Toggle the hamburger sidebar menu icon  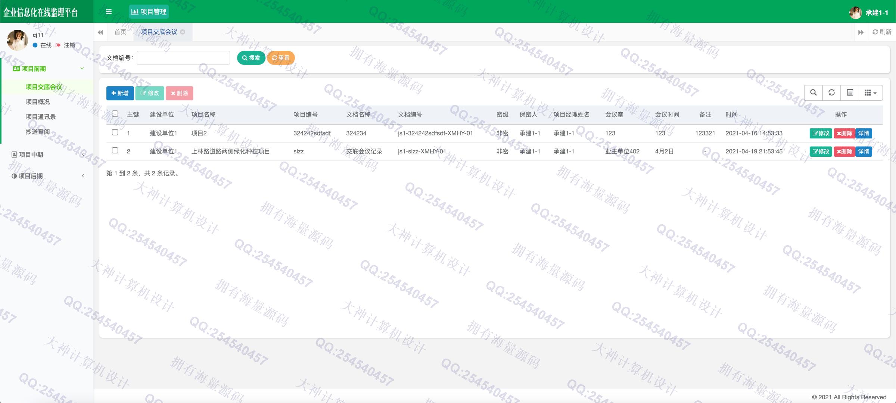click(x=109, y=12)
